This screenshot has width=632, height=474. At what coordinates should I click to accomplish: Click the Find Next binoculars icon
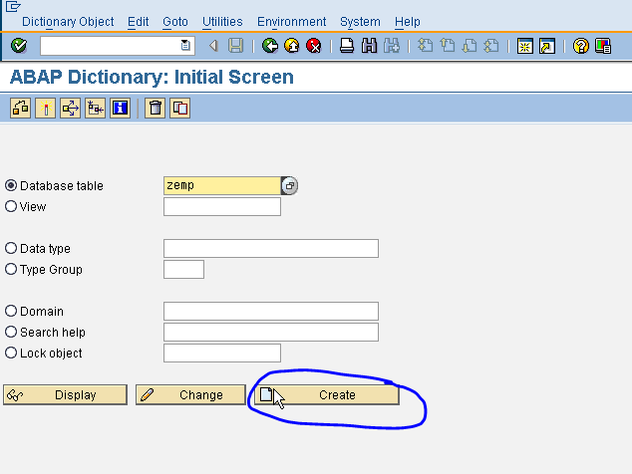coord(392,46)
